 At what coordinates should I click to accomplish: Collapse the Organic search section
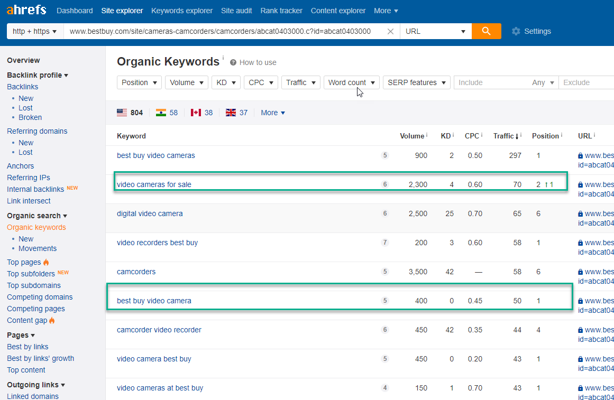(x=37, y=216)
